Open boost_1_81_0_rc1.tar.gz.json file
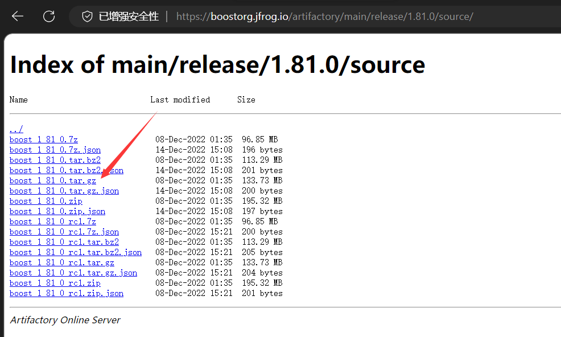 coord(73,272)
